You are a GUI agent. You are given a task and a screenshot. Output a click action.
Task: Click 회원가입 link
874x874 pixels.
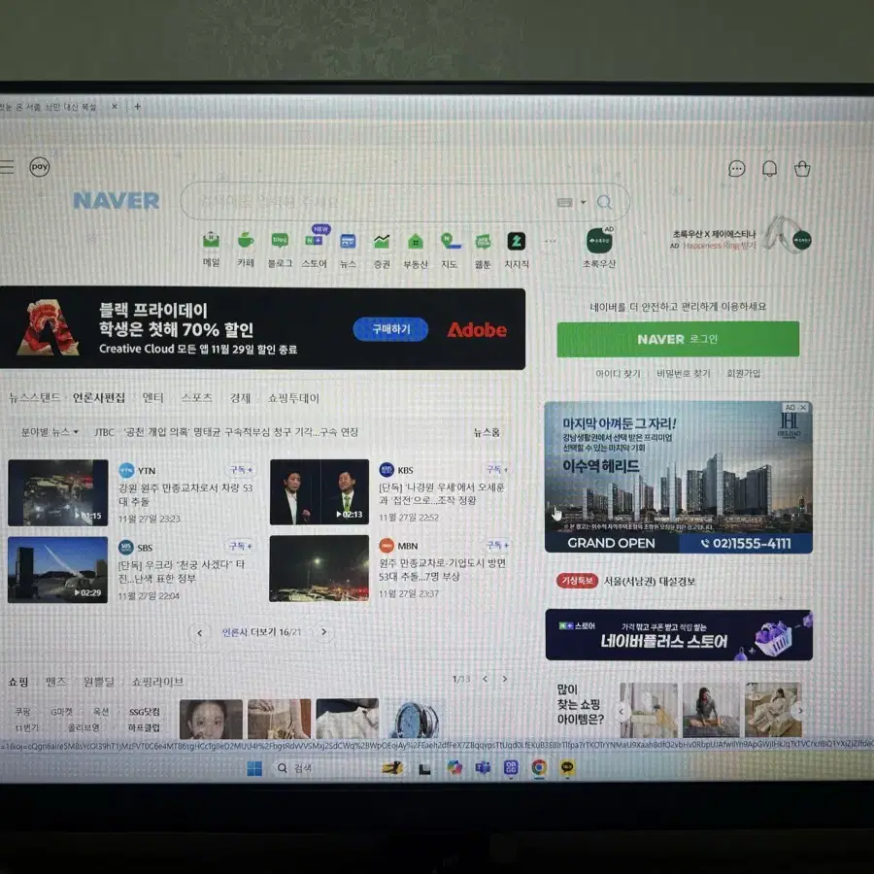[744, 373]
